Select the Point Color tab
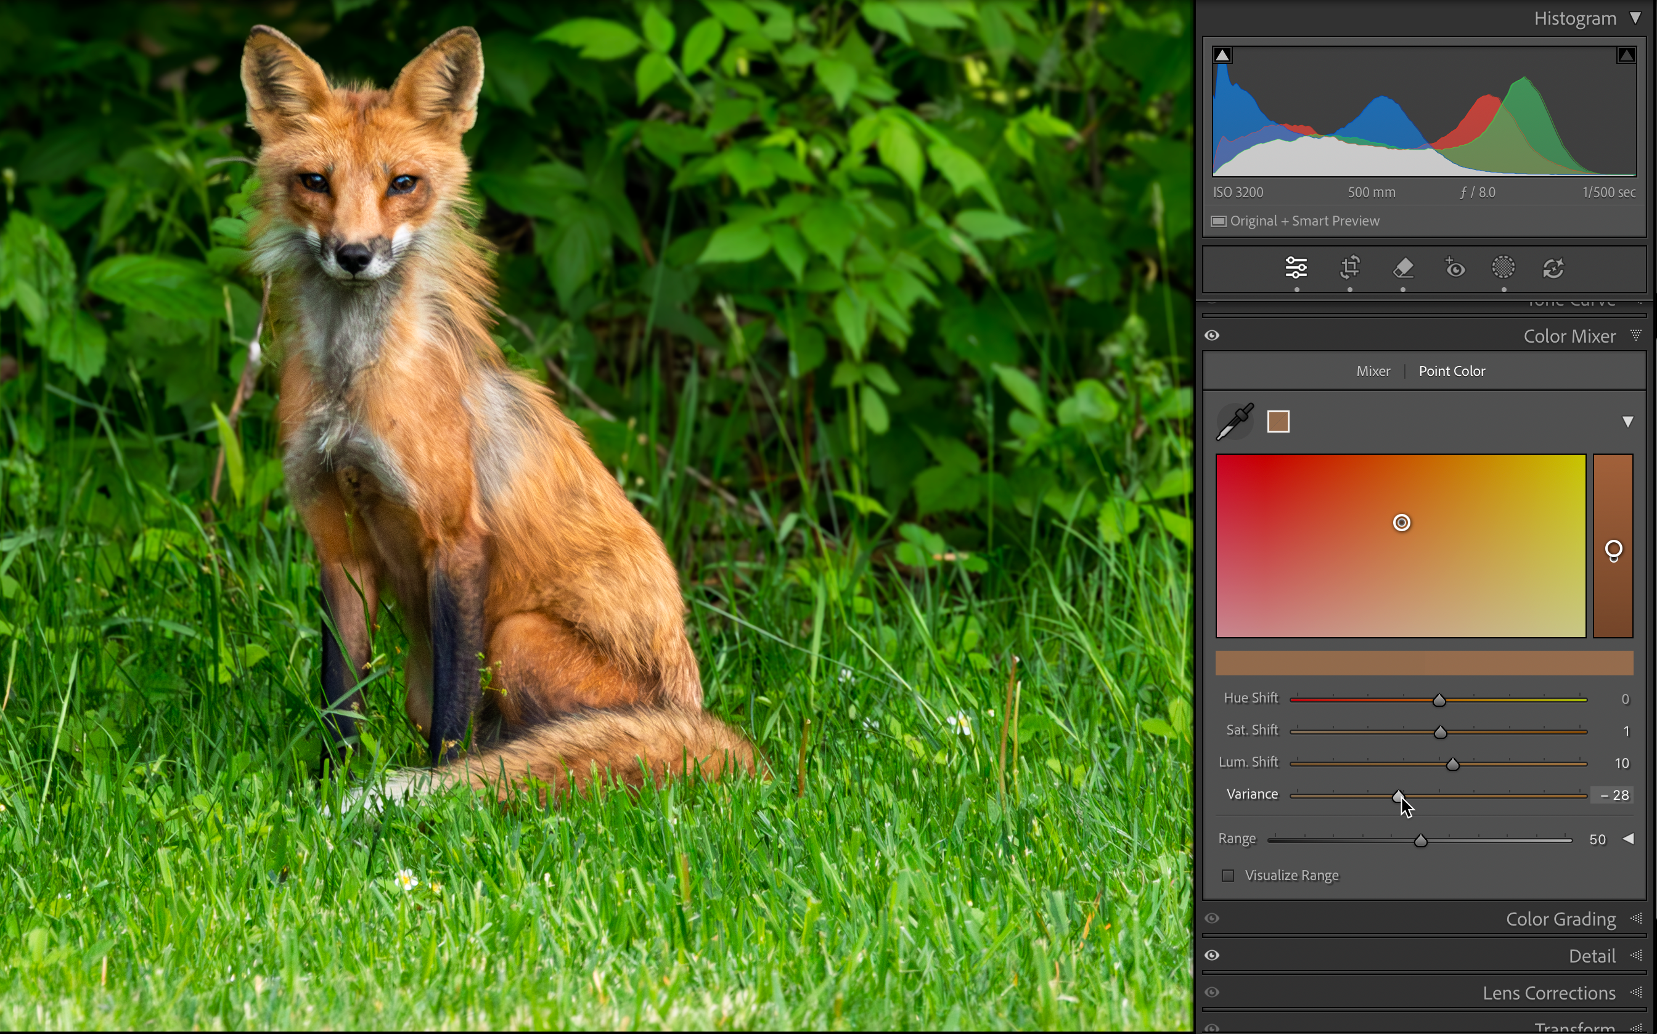 click(x=1452, y=371)
